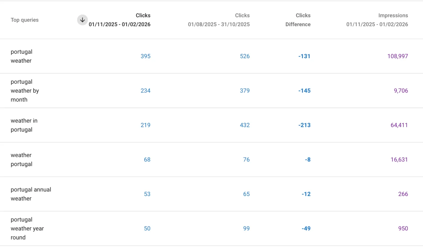Select the 'portugal weather' query row
Screen dimensions: 423x247
[21, 56]
